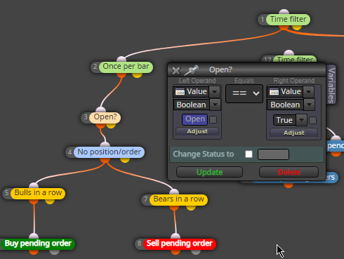This screenshot has width=344, height=259.
Task: Pin the Open? dialog with pushpin icon
Action: (x=192, y=70)
